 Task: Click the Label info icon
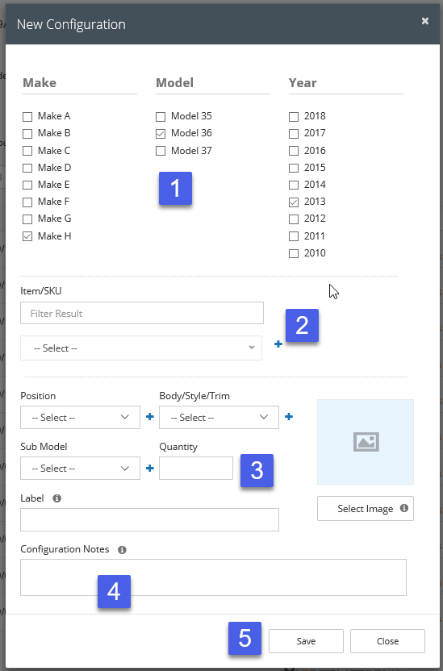(57, 498)
